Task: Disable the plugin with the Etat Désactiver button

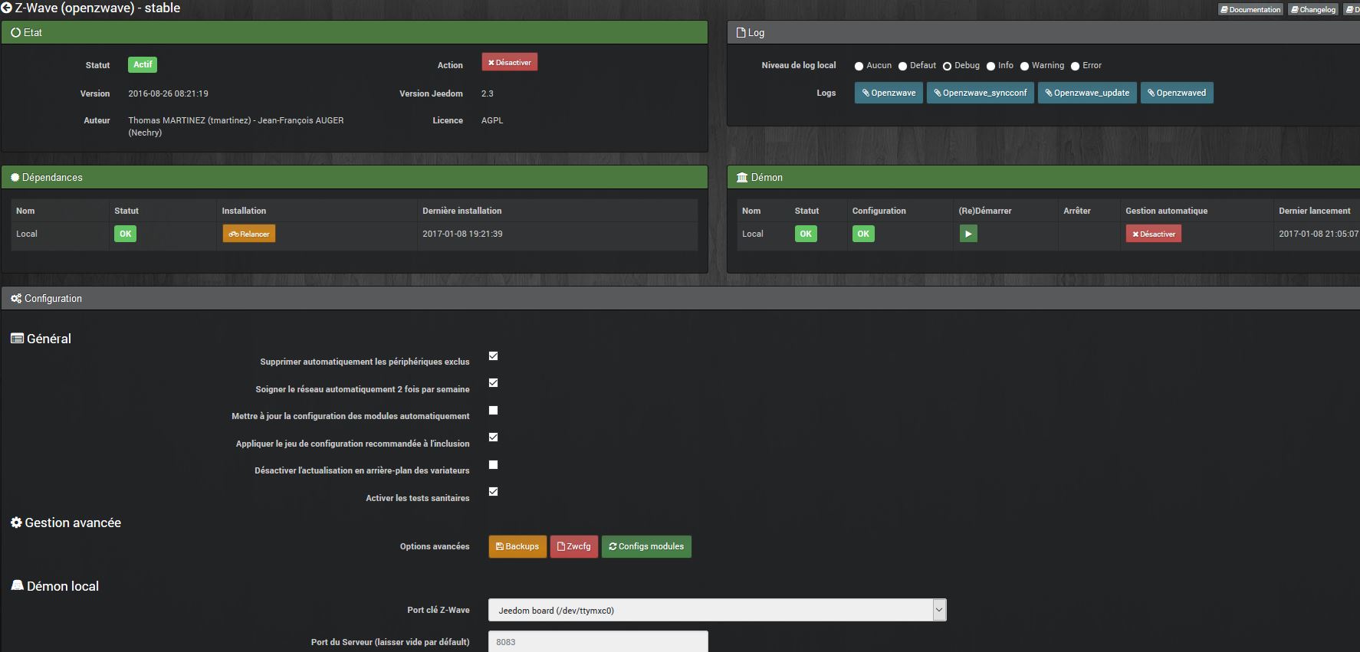Action: point(510,63)
